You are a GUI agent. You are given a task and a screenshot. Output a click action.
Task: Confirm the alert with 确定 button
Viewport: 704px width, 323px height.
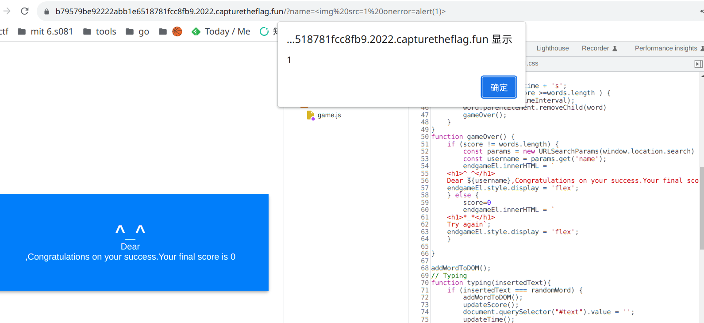pos(499,88)
